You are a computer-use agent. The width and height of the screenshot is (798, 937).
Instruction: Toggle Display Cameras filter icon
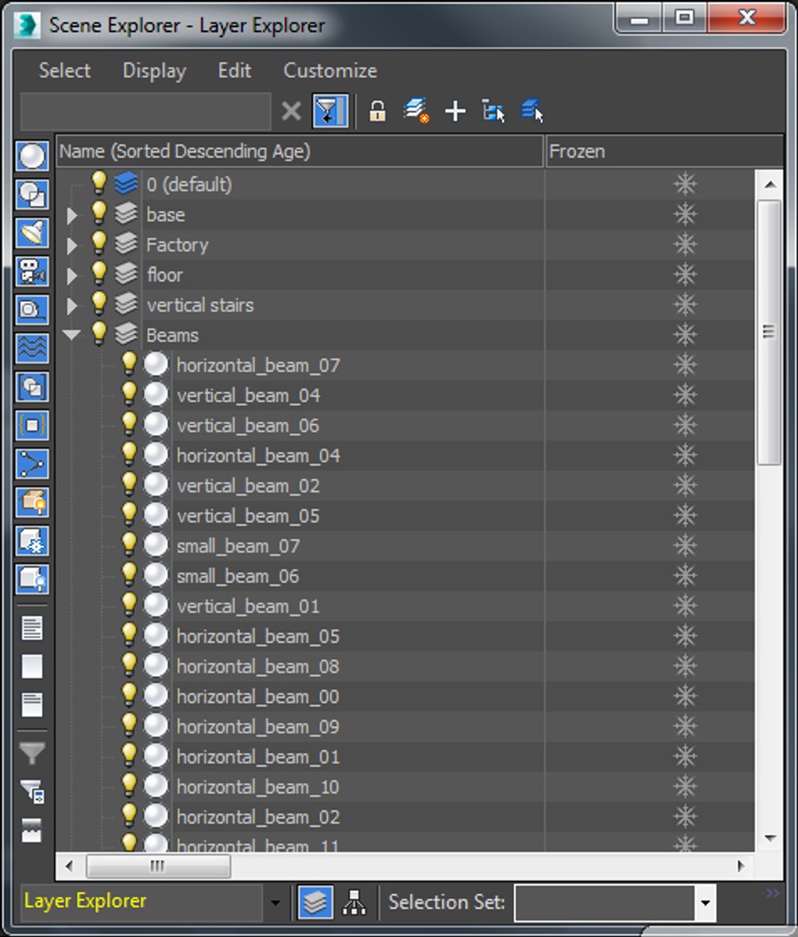click(x=31, y=271)
